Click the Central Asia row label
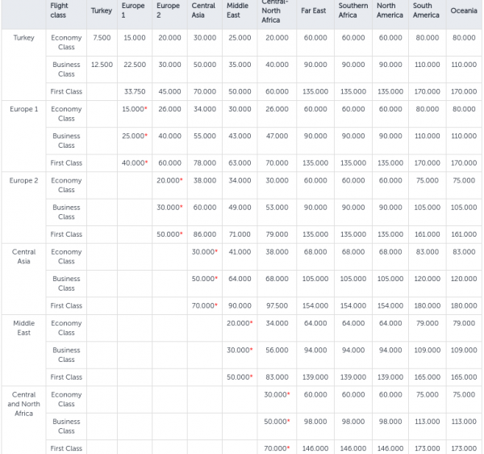 [x=23, y=256]
